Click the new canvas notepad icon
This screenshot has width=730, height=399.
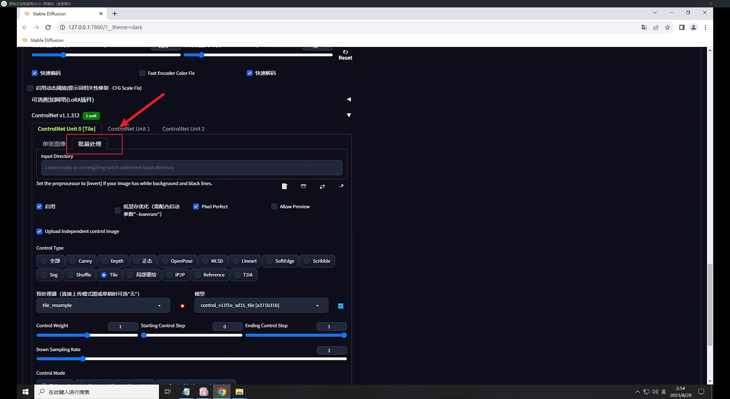pos(284,186)
